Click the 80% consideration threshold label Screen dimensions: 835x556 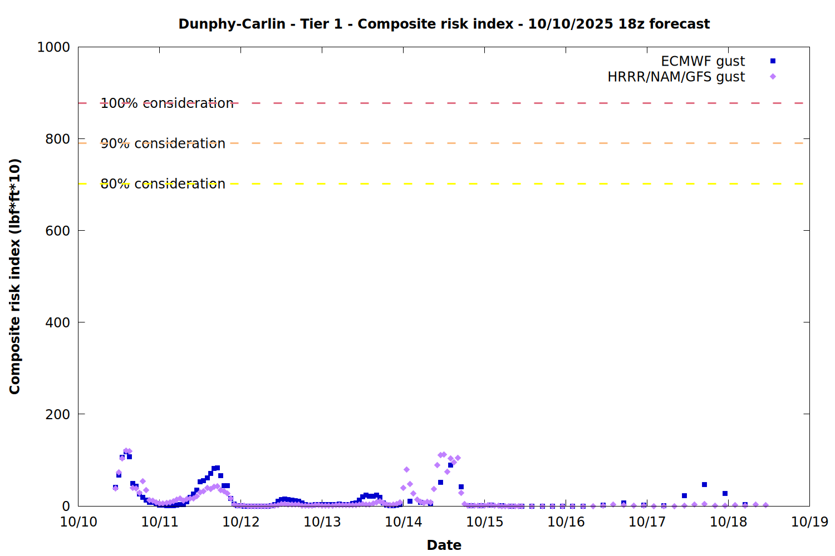pos(163,184)
